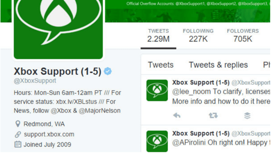Open the xbx.lv/XBLstus service status link
The height and width of the screenshot is (153, 271).
click(76, 101)
